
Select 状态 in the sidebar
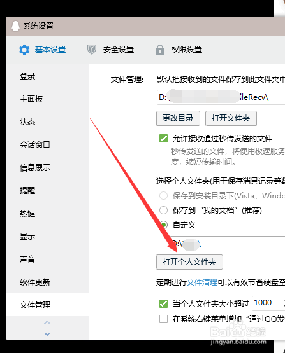point(27,122)
